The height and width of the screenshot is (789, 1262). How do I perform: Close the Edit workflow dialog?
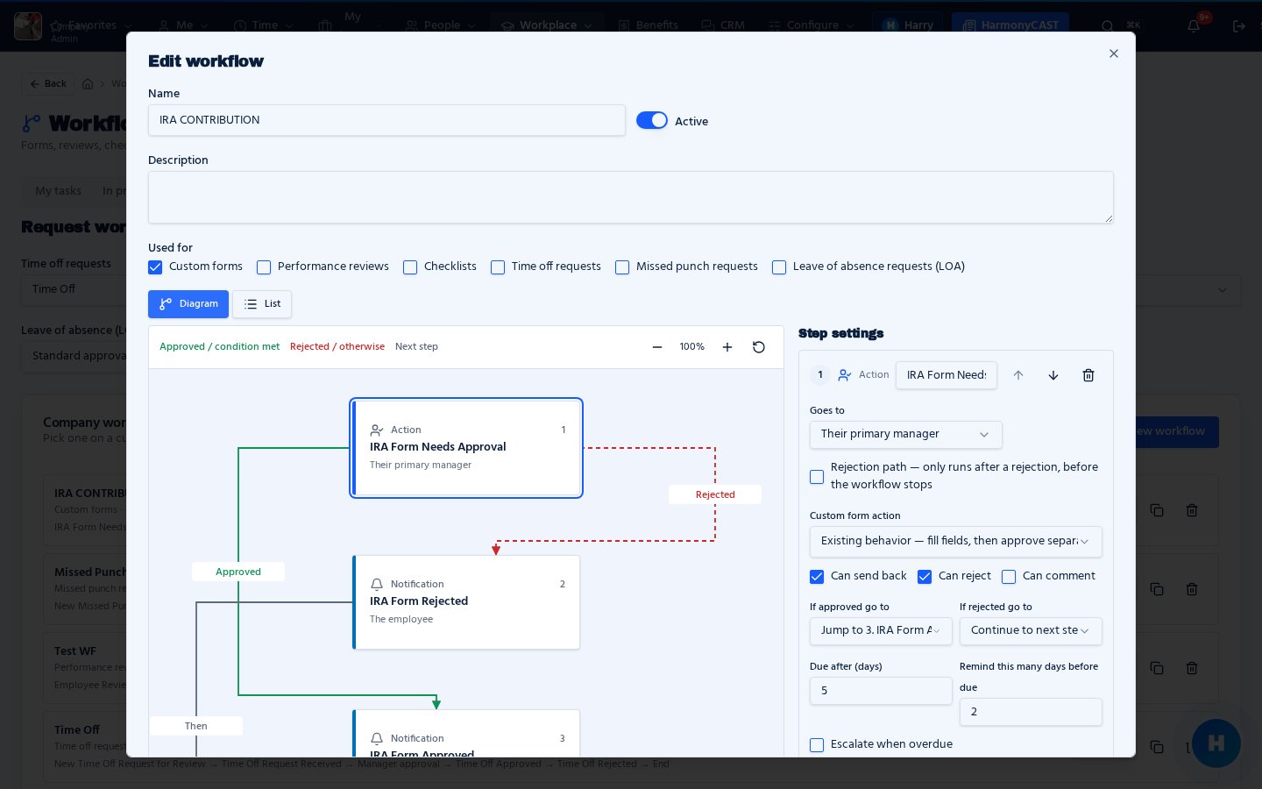(1114, 53)
